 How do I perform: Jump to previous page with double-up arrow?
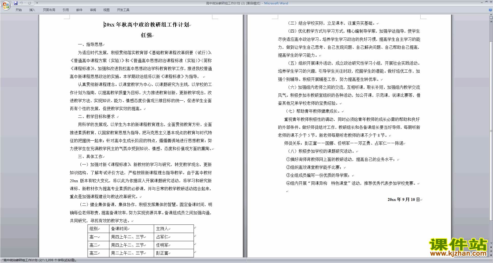pos(491,247)
